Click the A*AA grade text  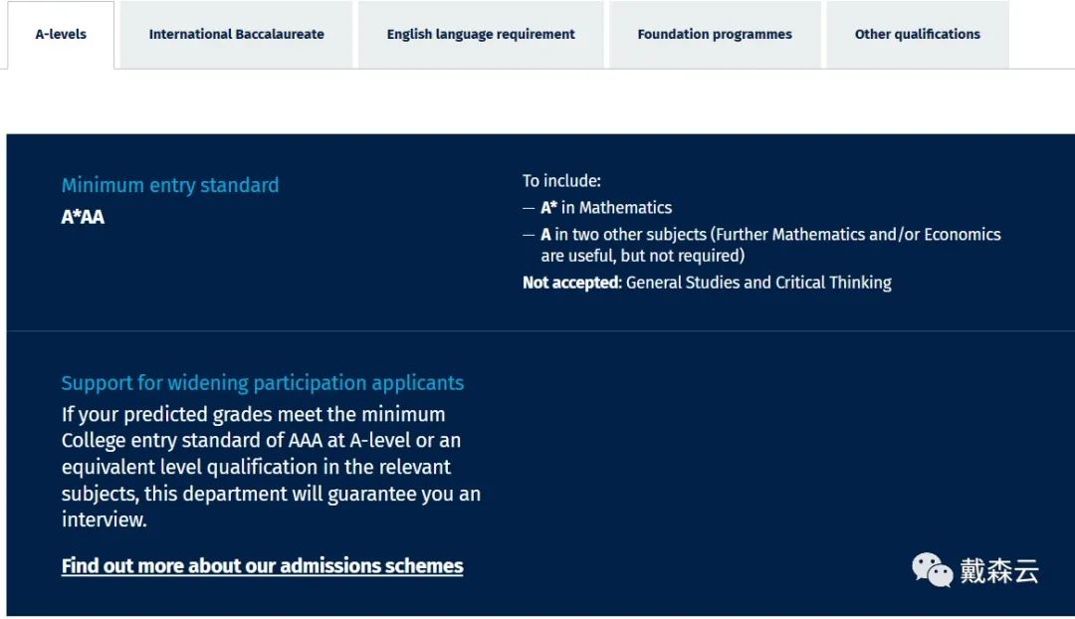click(x=83, y=216)
